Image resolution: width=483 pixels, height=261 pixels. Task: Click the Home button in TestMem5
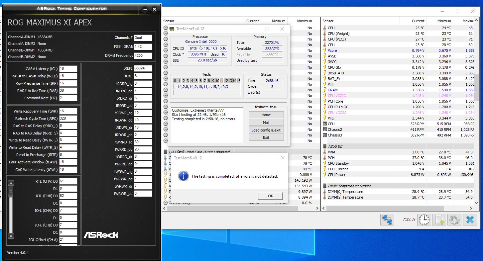tap(266, 115)
